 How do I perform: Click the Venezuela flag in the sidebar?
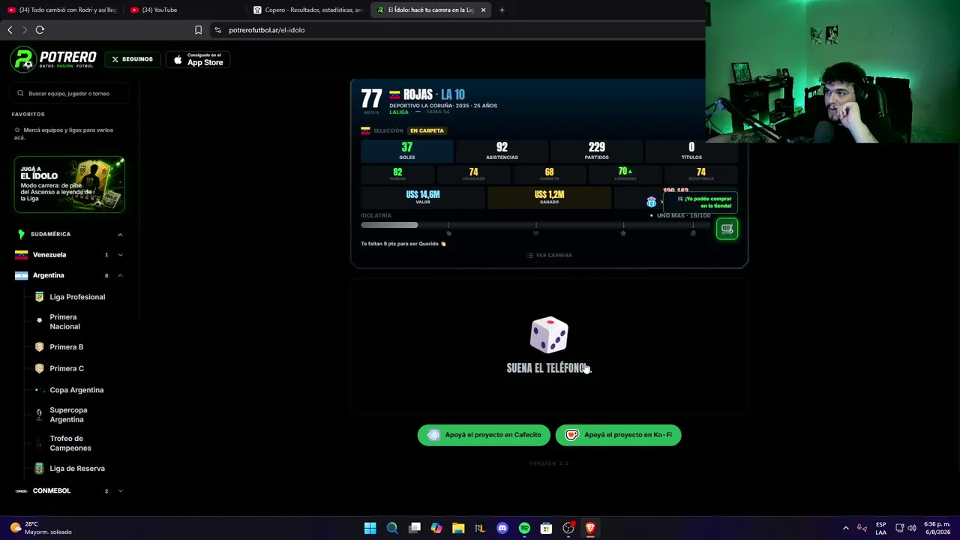click(21, 255)
